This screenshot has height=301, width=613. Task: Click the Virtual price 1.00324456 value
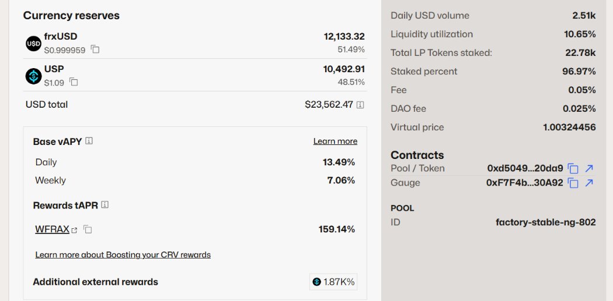click(x=569, y=127)
